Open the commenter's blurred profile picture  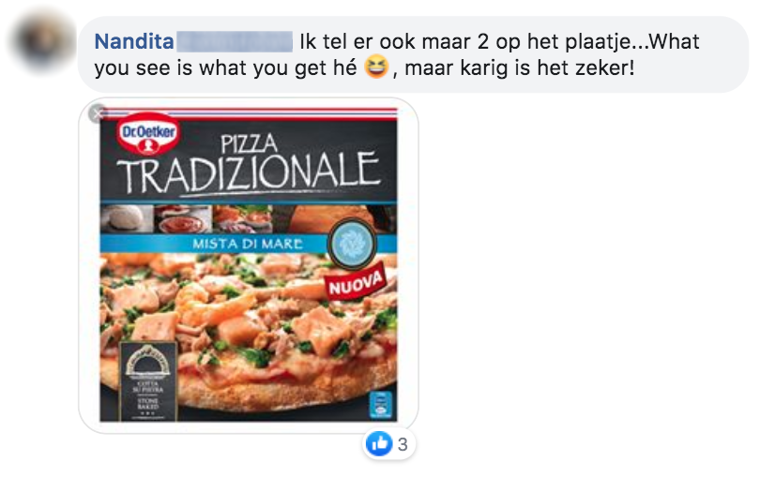42,41
